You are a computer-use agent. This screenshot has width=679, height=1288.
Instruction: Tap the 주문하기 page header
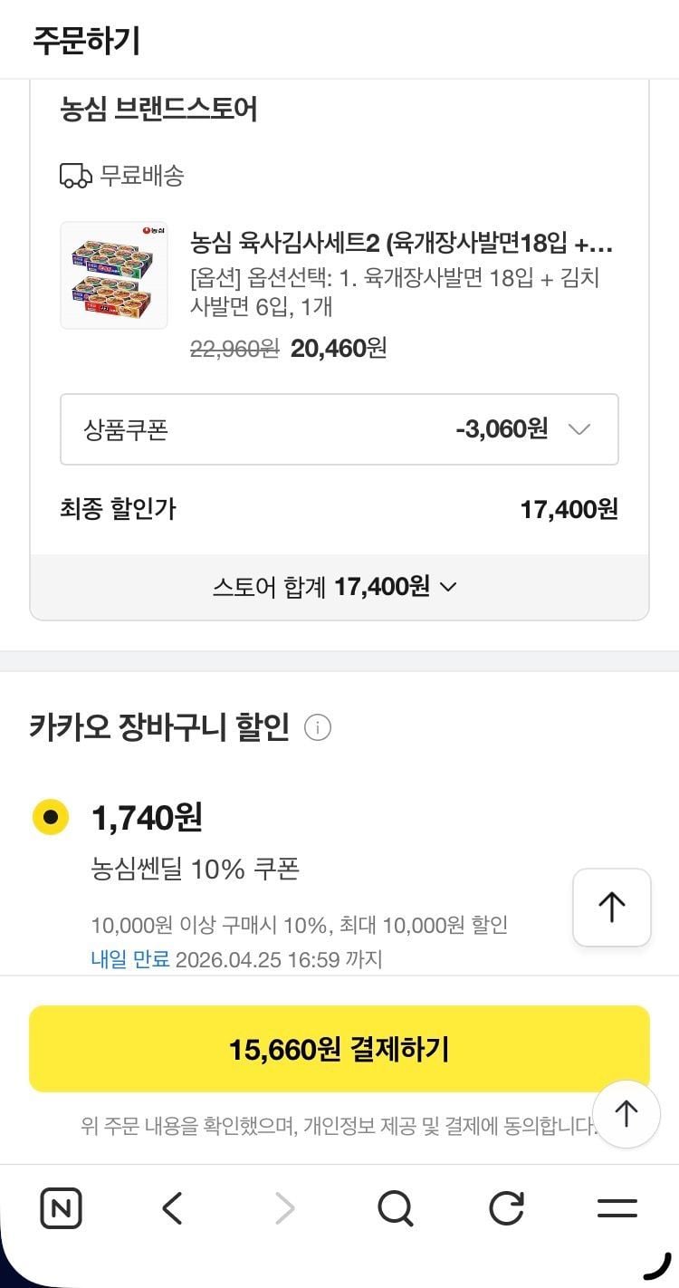click(87, 41)
